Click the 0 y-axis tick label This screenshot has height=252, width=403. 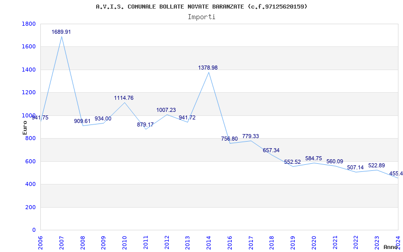click(34, 230)
